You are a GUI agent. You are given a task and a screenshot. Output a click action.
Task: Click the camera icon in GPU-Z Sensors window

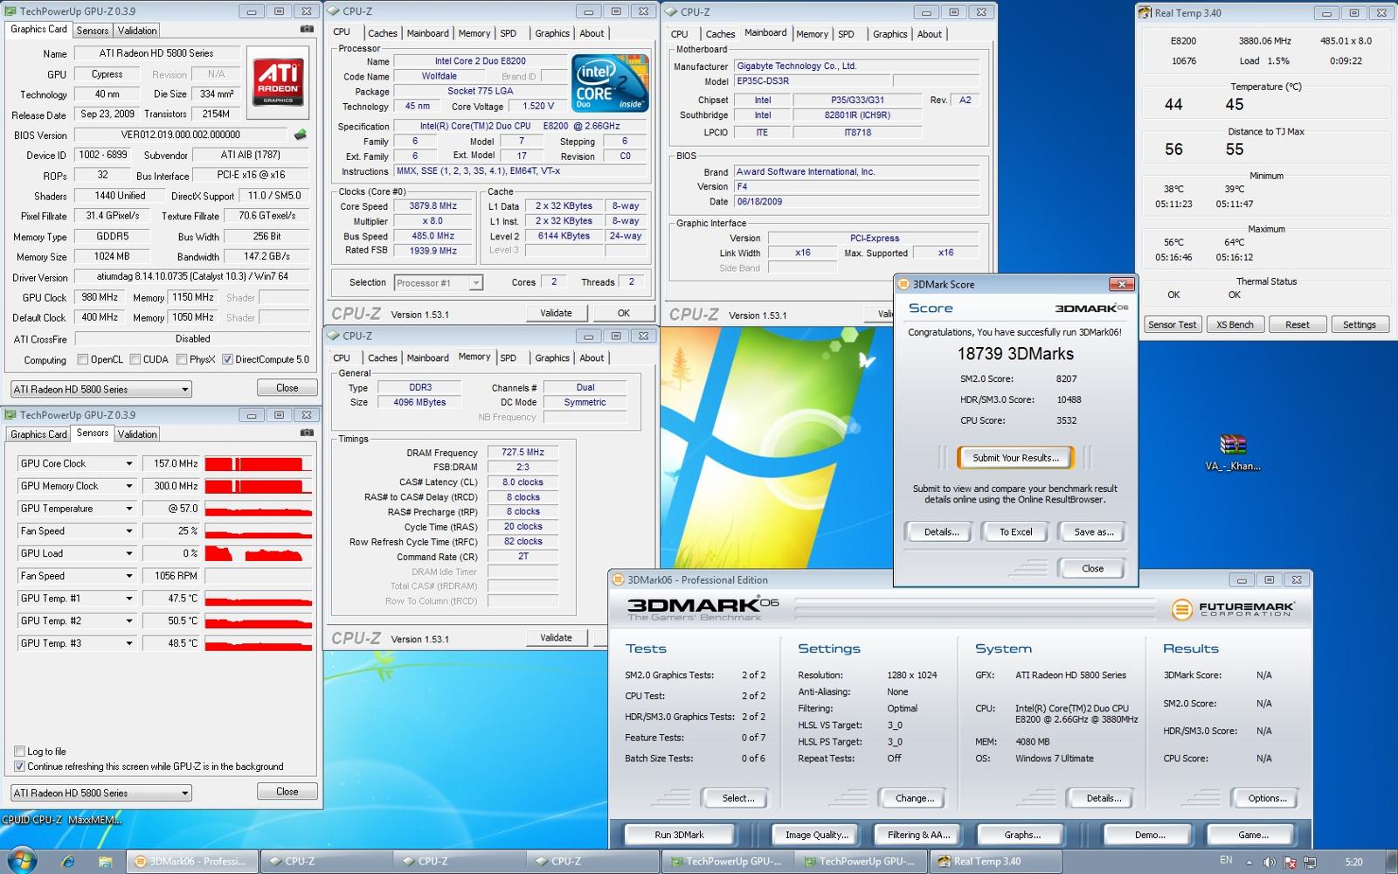307,433
